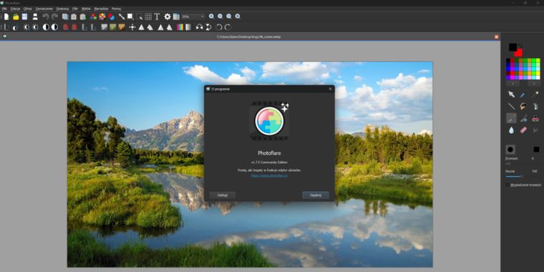Click the round brush shape preview
The image size is (544, 272).
click(510, 150)
